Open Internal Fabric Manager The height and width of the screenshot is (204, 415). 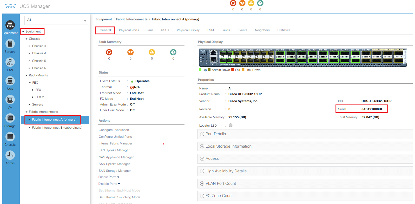[x=115, y=143]
